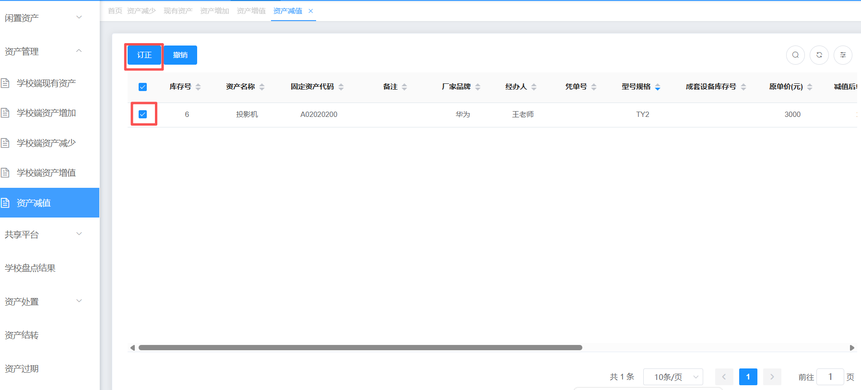Screen dimensions: 861x390
Task: Sort by 型号规格 column arrows
Action: (x=658, y=87)
